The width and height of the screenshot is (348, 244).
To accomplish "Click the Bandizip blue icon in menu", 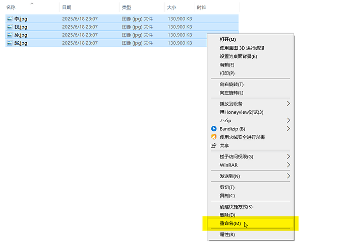I will click(x=213, y=129).
